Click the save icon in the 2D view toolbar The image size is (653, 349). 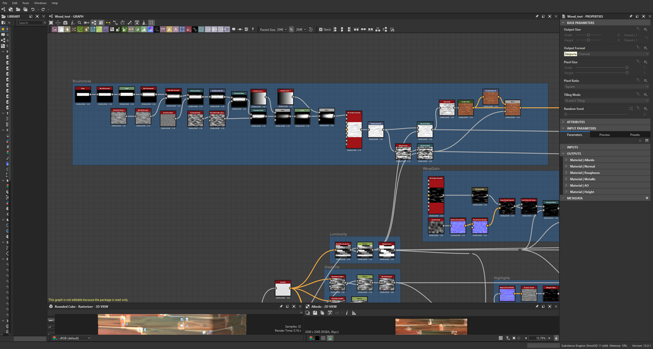[x=315, y=313]
